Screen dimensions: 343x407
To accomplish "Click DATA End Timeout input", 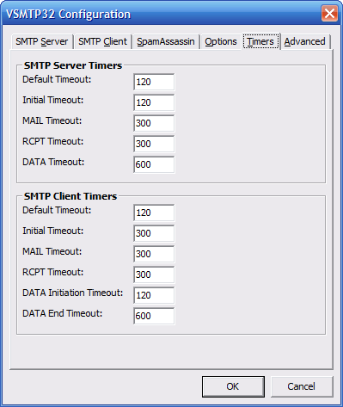I will pyautogui.click(x=154, y=316).
